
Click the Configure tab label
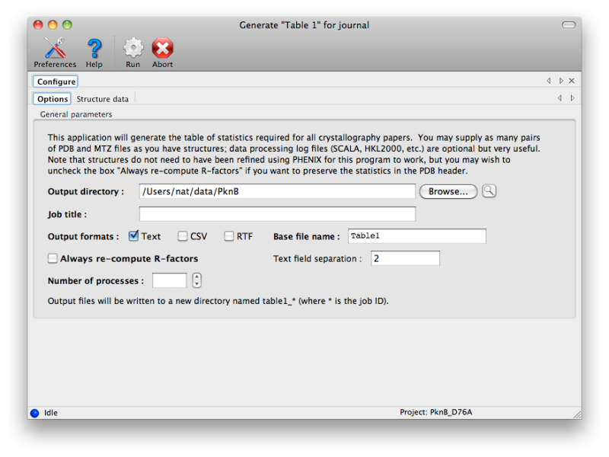tap(54, 81)
